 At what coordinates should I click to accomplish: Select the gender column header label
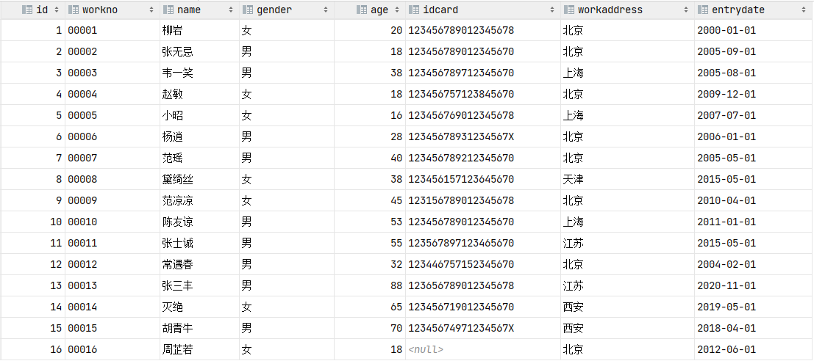[x=274, y=10]
